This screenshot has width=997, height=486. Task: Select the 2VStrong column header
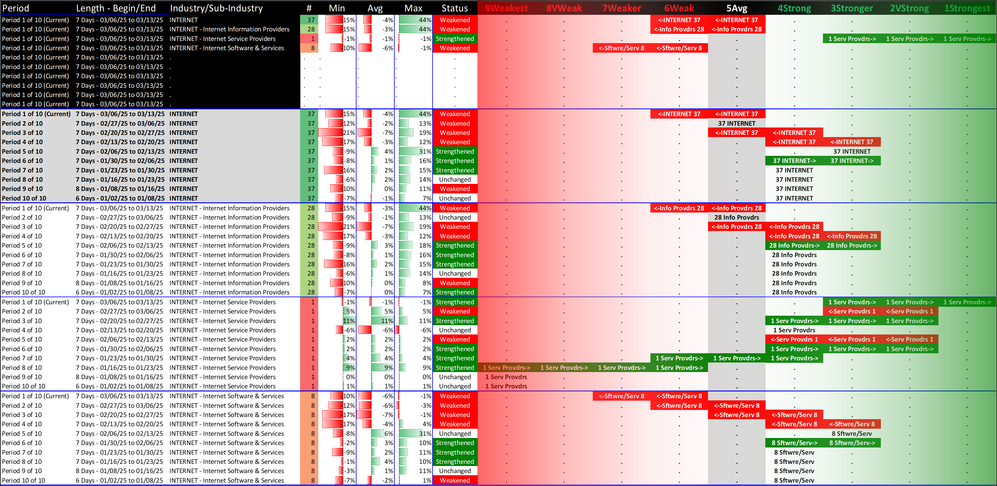(x=909, y=8)
